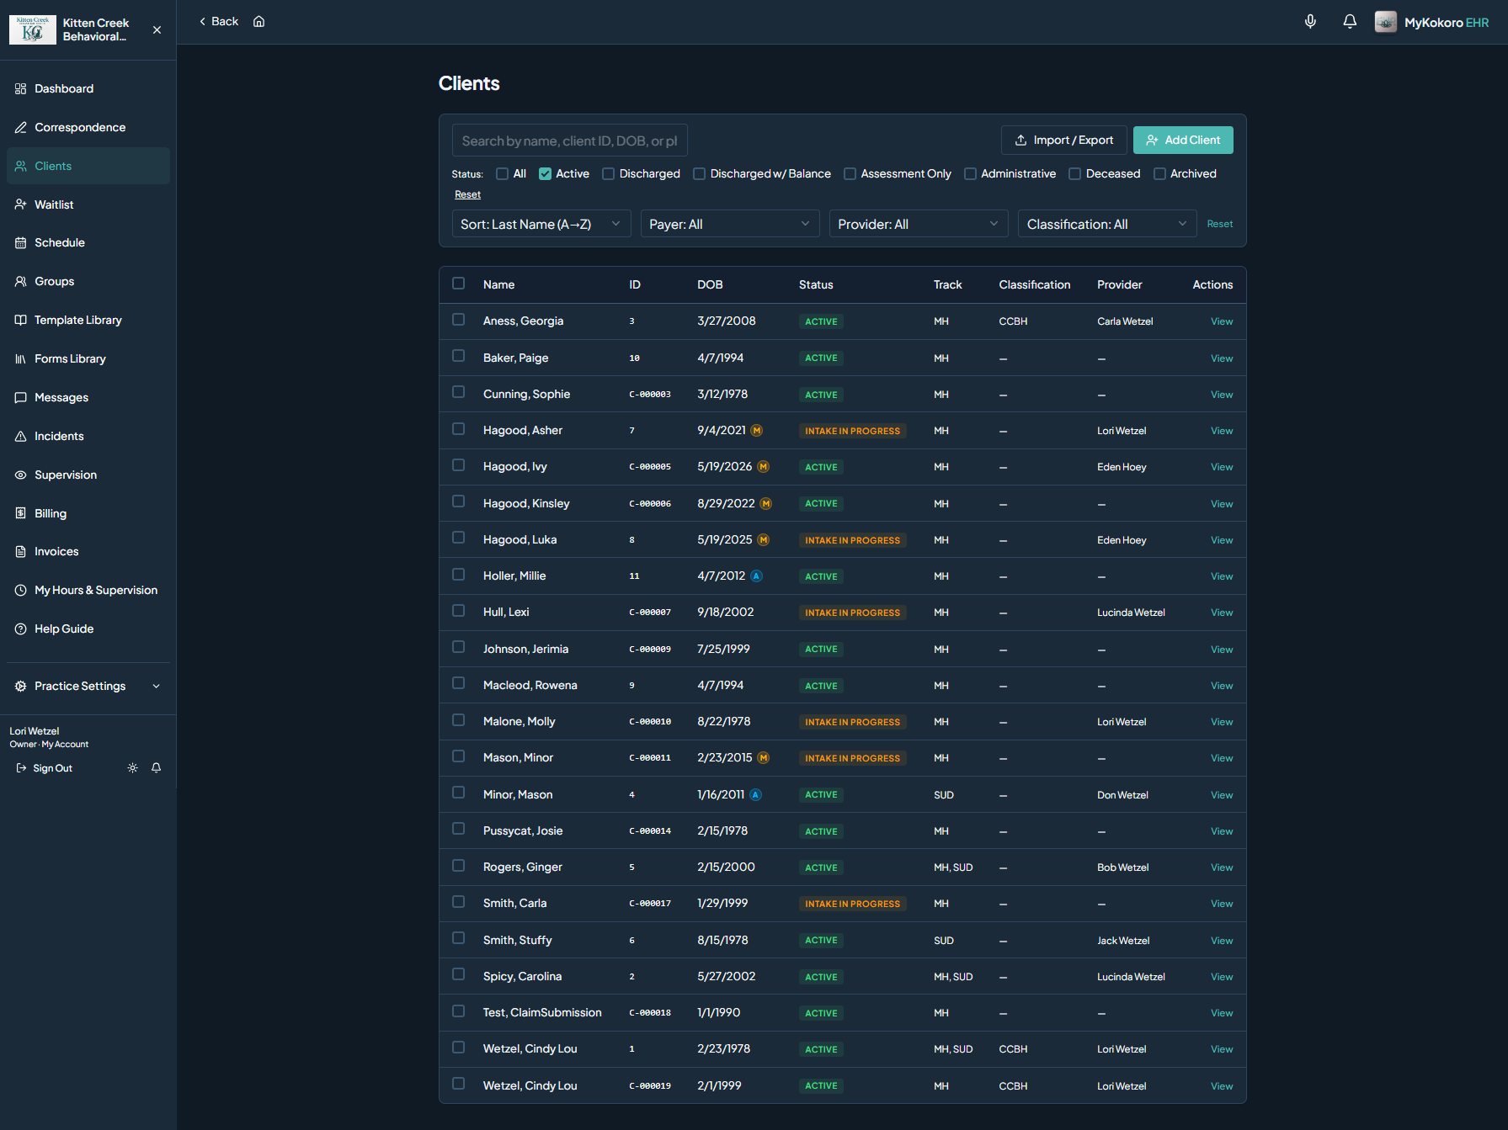1508x1130 pixels.
Task: Check the All status filter
Action: tap(503, 174)
